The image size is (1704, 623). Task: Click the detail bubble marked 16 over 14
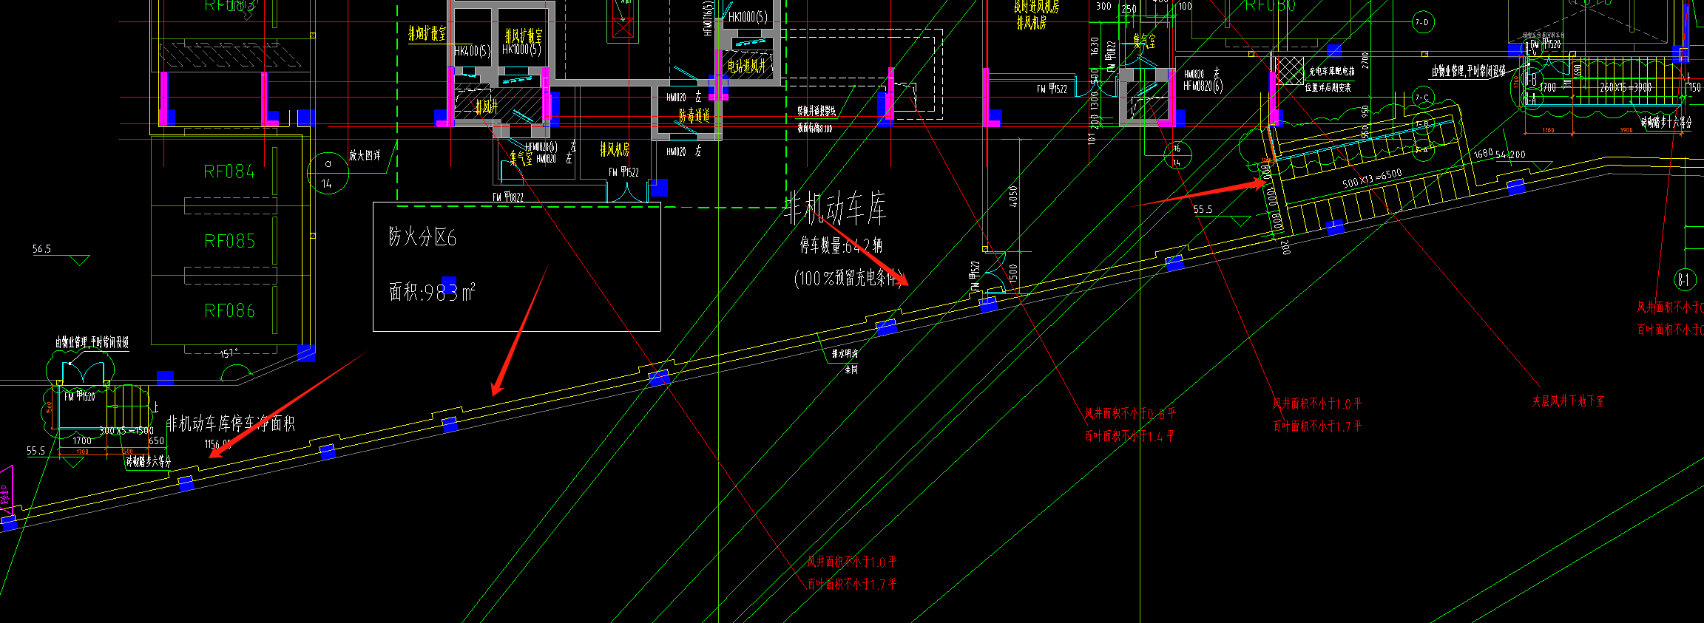tap(1177, 155)
